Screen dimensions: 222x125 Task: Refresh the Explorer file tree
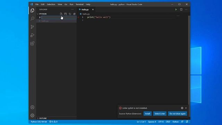[x=70, y=14]
